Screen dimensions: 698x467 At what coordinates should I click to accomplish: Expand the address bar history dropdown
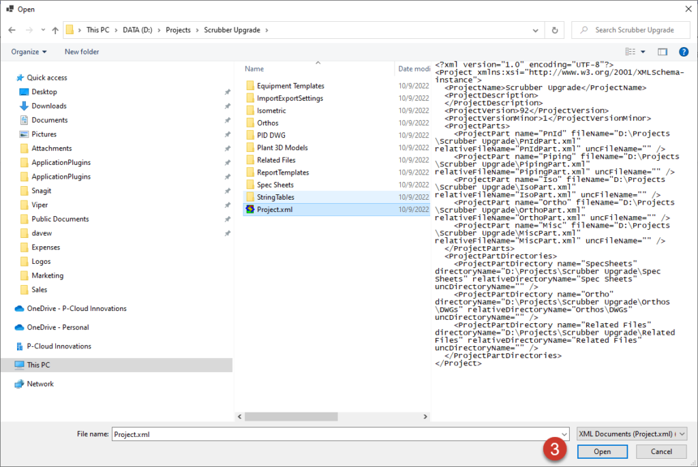point(535,30)
